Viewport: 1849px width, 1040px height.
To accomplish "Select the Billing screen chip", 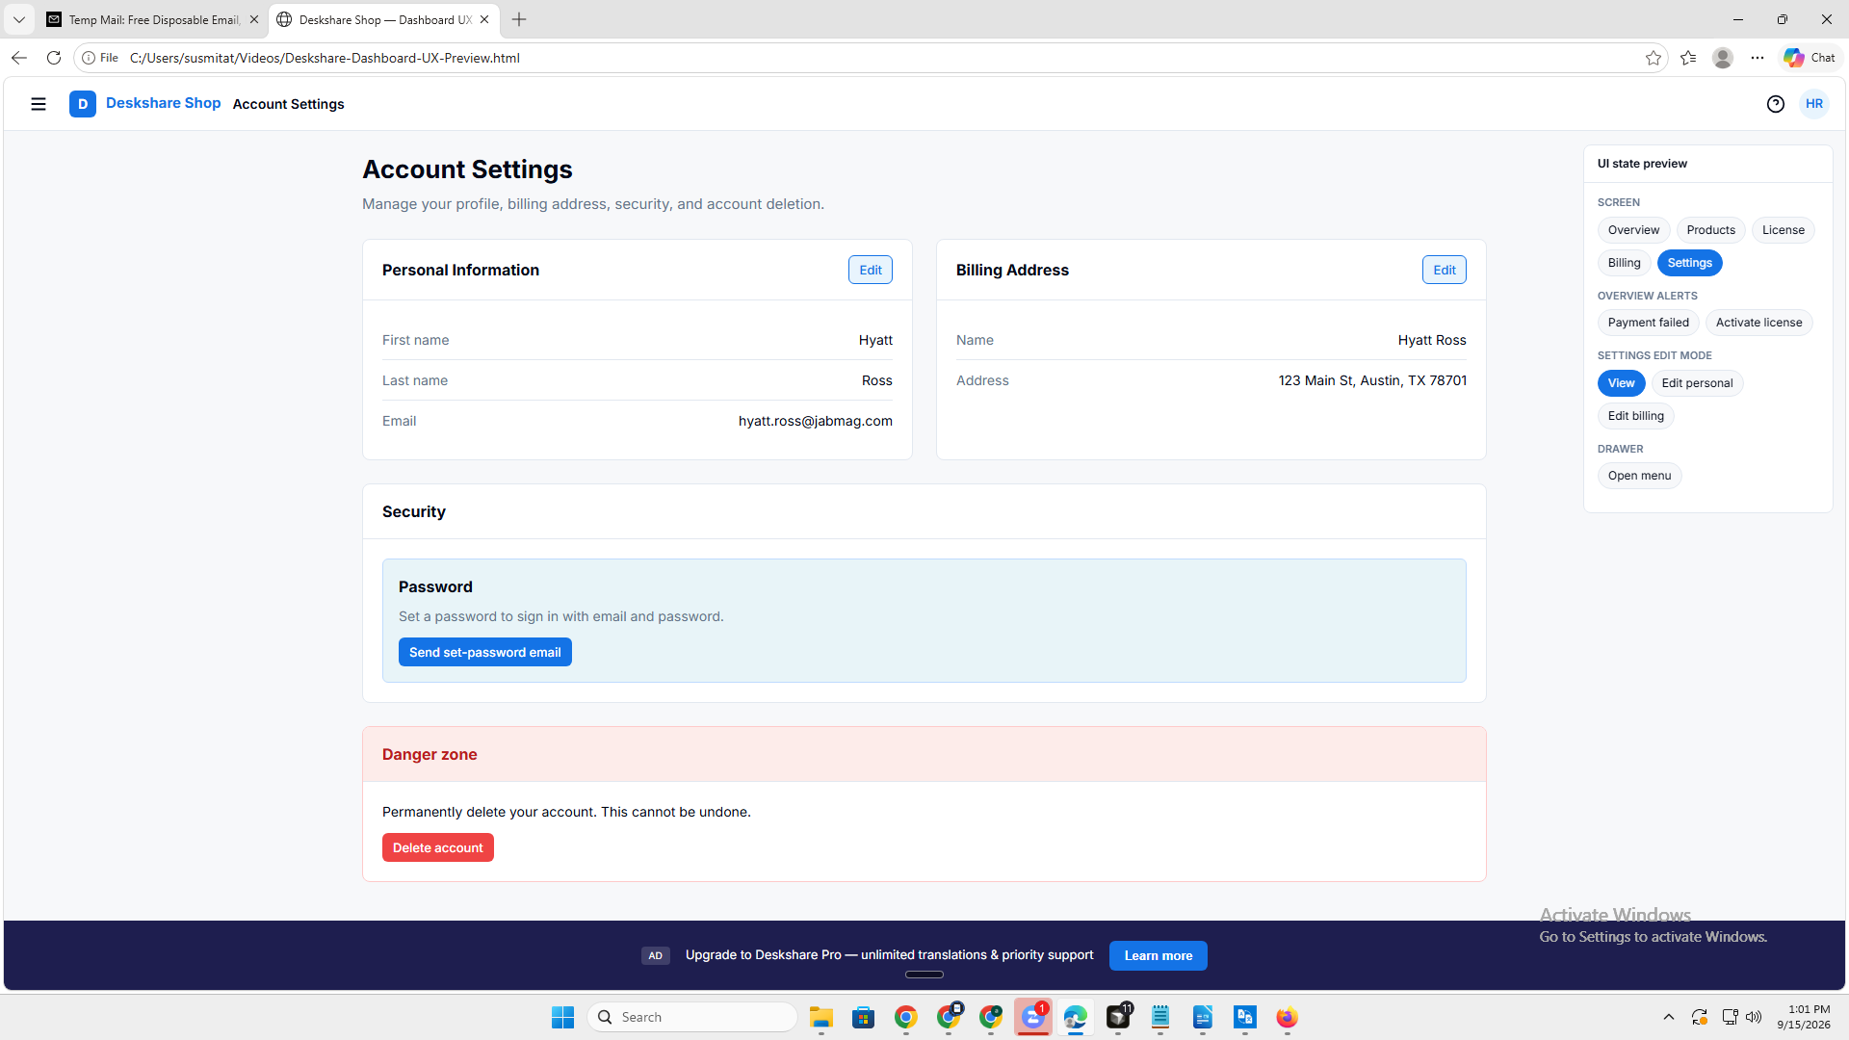I will click(1624, 263).
